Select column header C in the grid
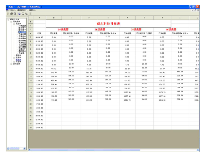203x155 pixels. point(71,18)
